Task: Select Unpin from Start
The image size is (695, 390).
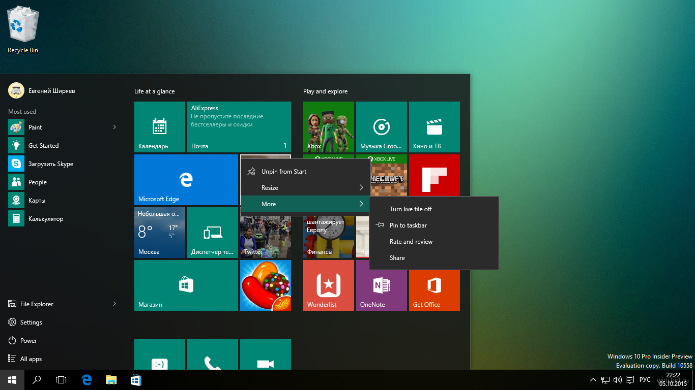Action: pos(305,172)
